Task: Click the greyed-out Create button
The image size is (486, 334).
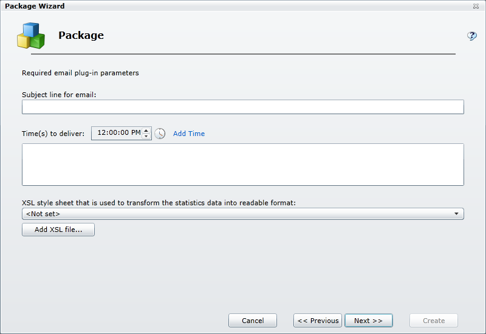Action: [x=433, y=321]
